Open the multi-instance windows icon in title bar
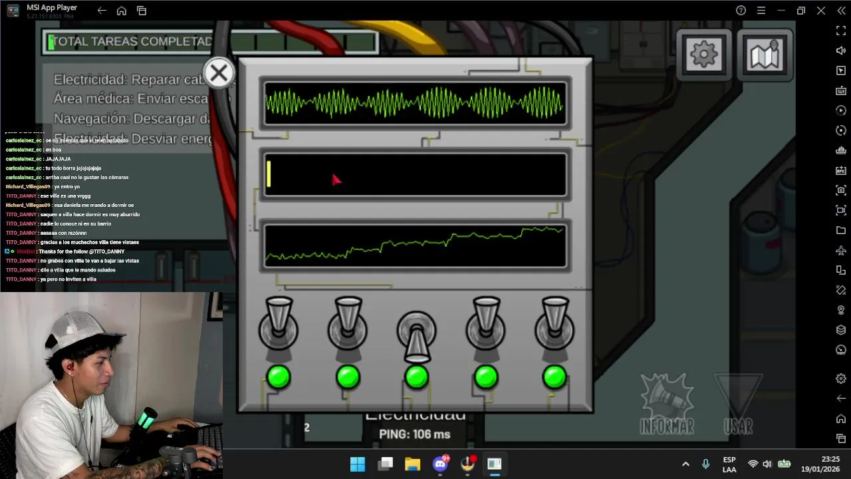Viewport: 851px width, 479px height. 142,11
